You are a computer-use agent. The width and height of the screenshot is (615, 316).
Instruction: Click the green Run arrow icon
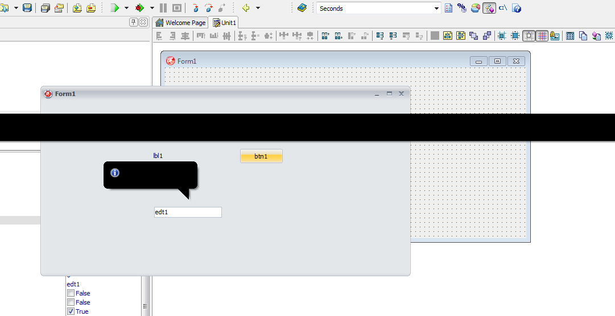114,8
